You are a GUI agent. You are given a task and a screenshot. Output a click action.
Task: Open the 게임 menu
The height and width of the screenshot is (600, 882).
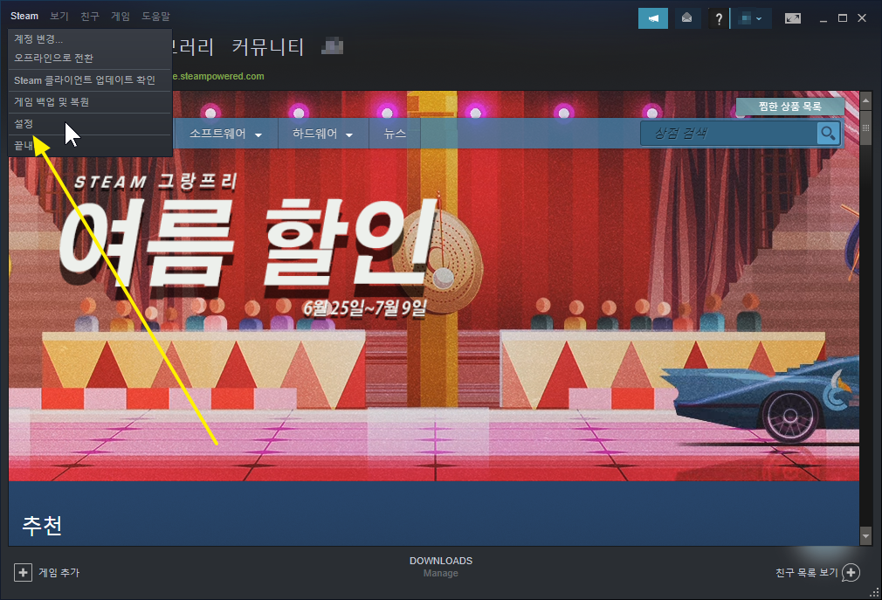(x=121, y=17)
